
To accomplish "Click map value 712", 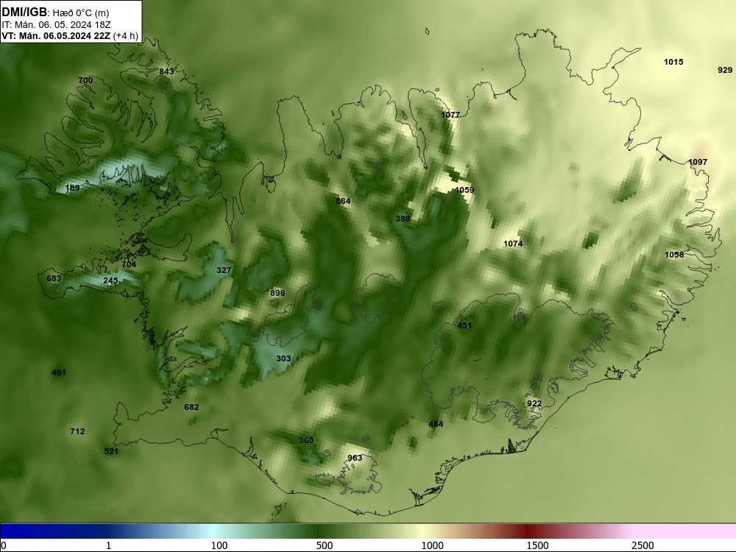I will tap(77, 431).
